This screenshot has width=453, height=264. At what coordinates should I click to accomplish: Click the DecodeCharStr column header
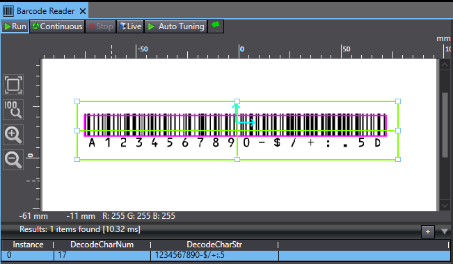point(214,245)
